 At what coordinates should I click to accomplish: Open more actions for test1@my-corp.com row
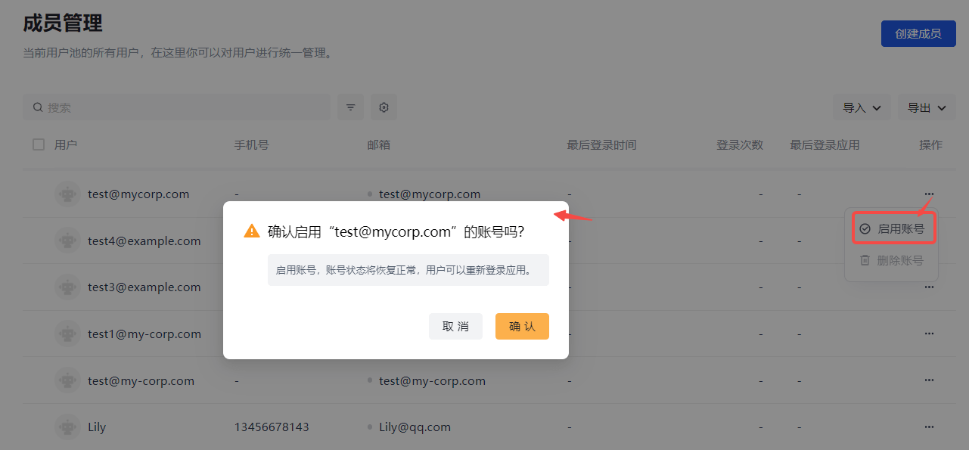pyautogui.click(x=929, y=334)
